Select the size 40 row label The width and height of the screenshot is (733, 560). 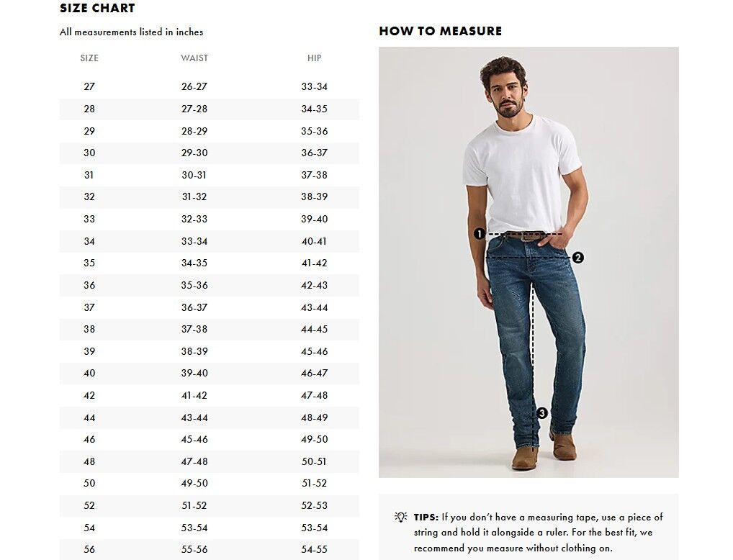[x=89, y=373]
